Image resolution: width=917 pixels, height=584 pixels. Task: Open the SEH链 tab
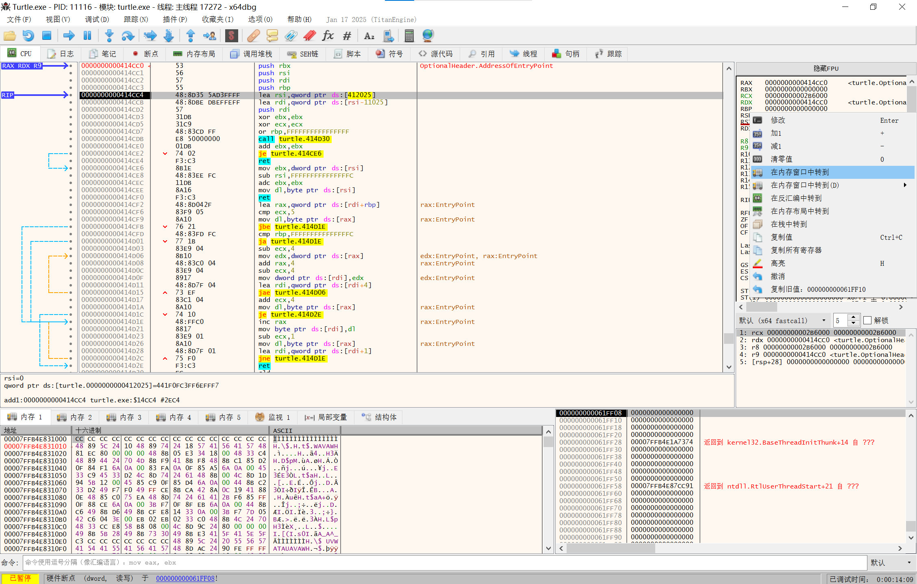coord(303,54)
